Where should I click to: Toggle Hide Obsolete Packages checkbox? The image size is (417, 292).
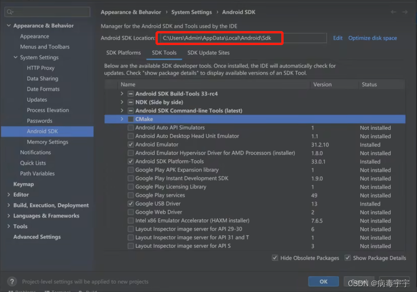click(275, 258)
